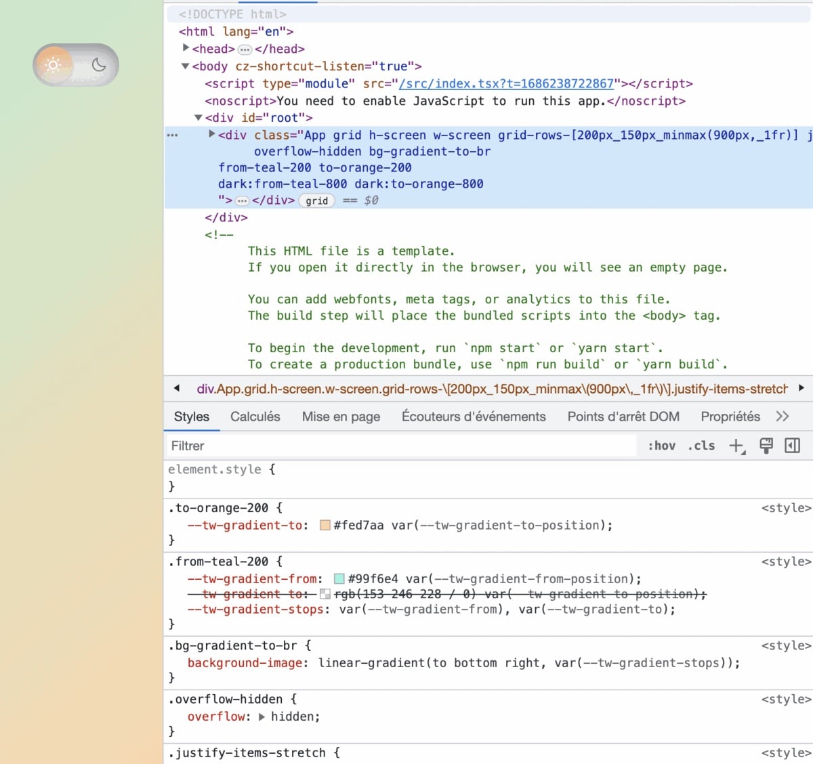Click the overflow property name
Image resolution: width=813 pixels, height=764 pixels.
pos(216,717)
